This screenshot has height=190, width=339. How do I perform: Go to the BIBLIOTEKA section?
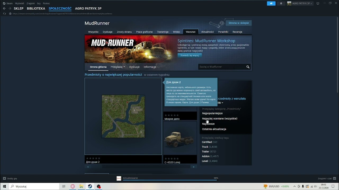click(36, 8)
